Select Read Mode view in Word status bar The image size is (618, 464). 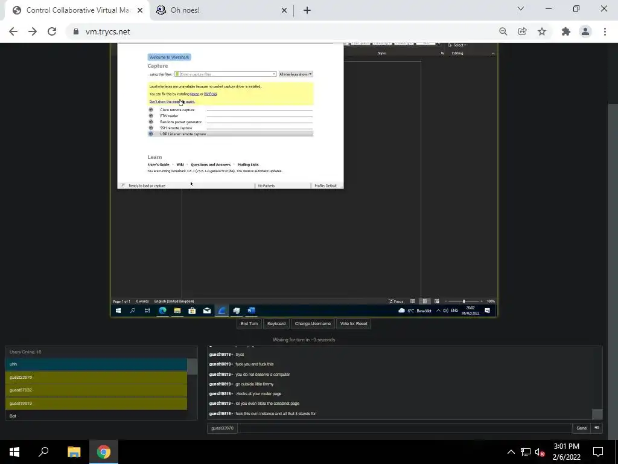[x=412, y=301]
